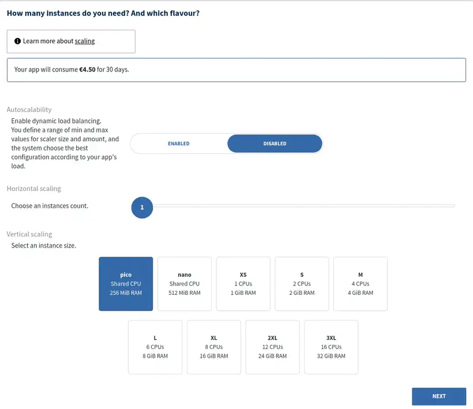Viewport: 473px width, 409px height.
Task: Enable autoscalability
Action: tap(179, 144)
